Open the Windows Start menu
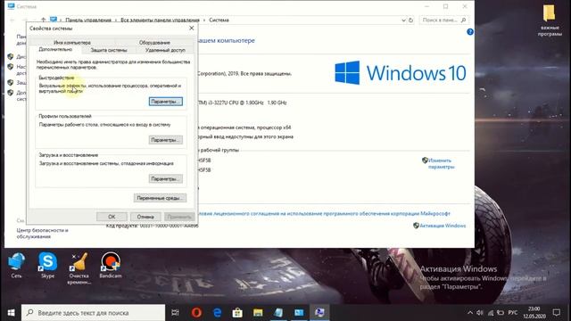This screenshot has height=321, width=571. [11, 313]
